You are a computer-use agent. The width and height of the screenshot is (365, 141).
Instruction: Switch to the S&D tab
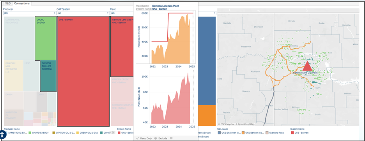pos(8,3)
